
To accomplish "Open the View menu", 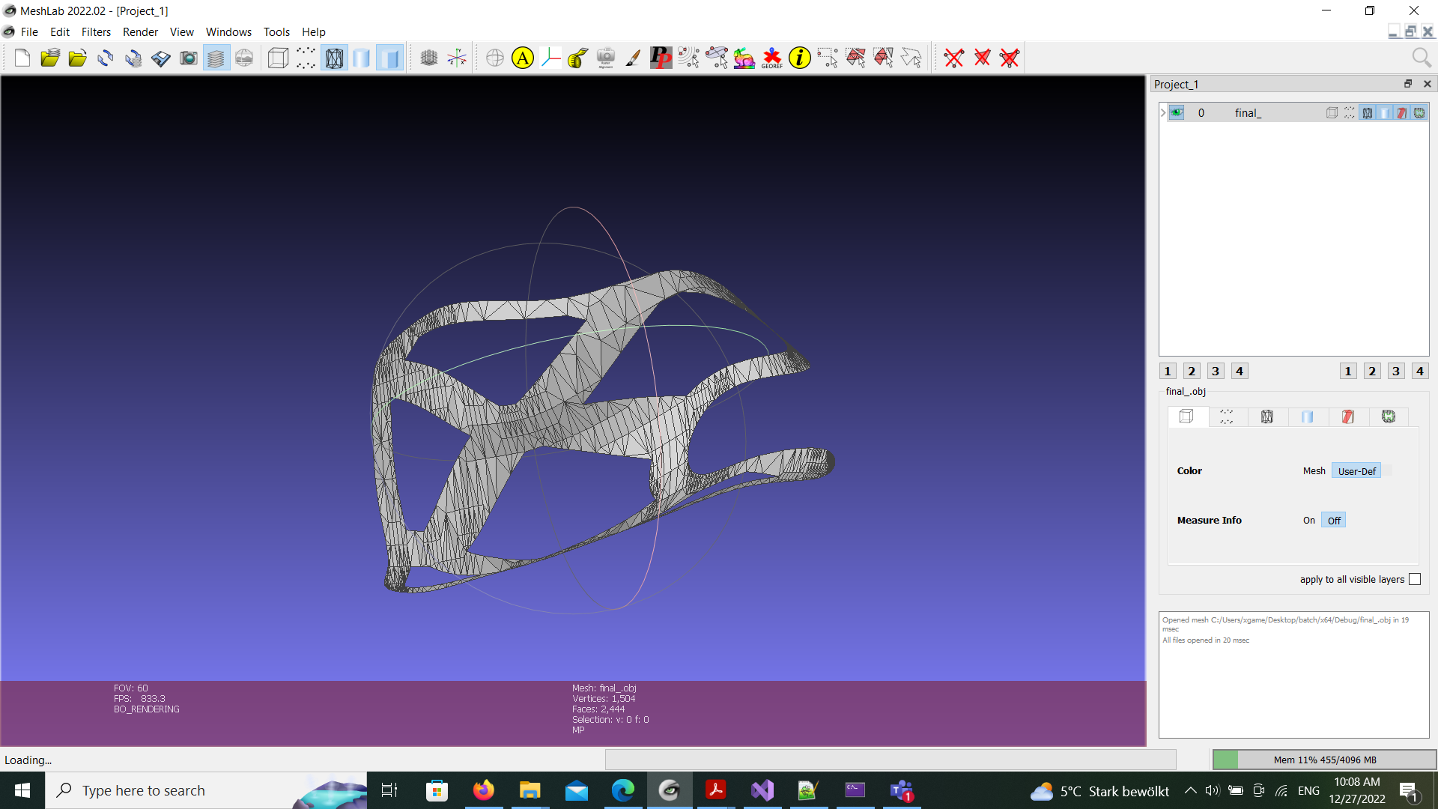I will 181,31.
